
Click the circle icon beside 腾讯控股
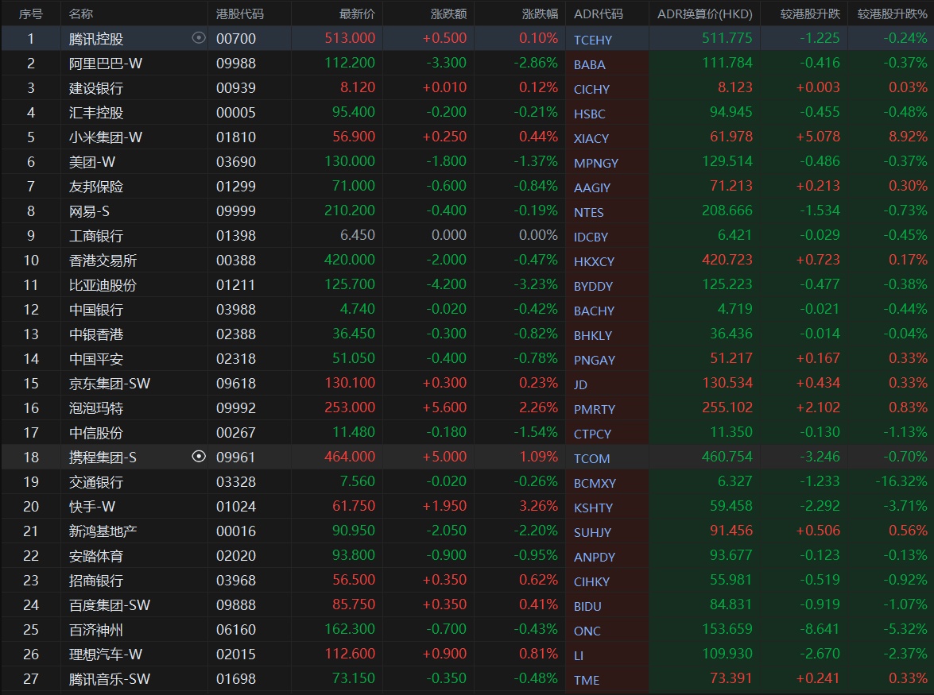[x=199, y=38]
